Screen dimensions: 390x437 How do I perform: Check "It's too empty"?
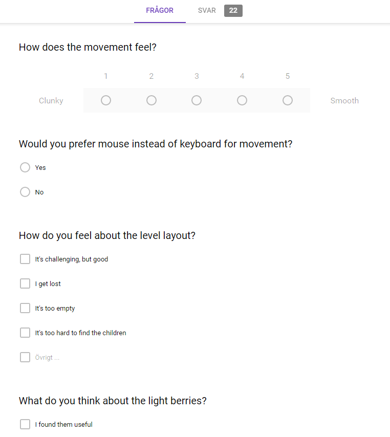pos(25,308)
